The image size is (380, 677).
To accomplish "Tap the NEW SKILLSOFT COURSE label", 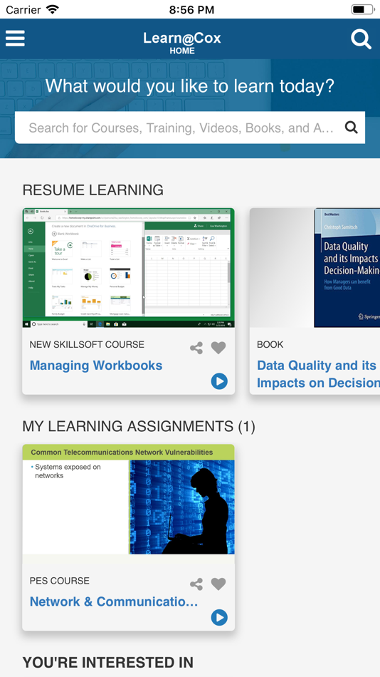I will coord(87,344).
